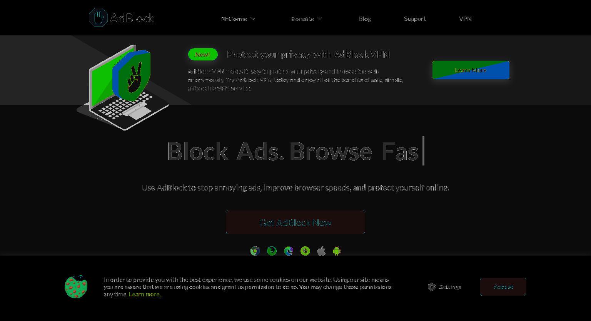591x321 pixels.
Task: Go to the Support page
Action: pos(415,18)
